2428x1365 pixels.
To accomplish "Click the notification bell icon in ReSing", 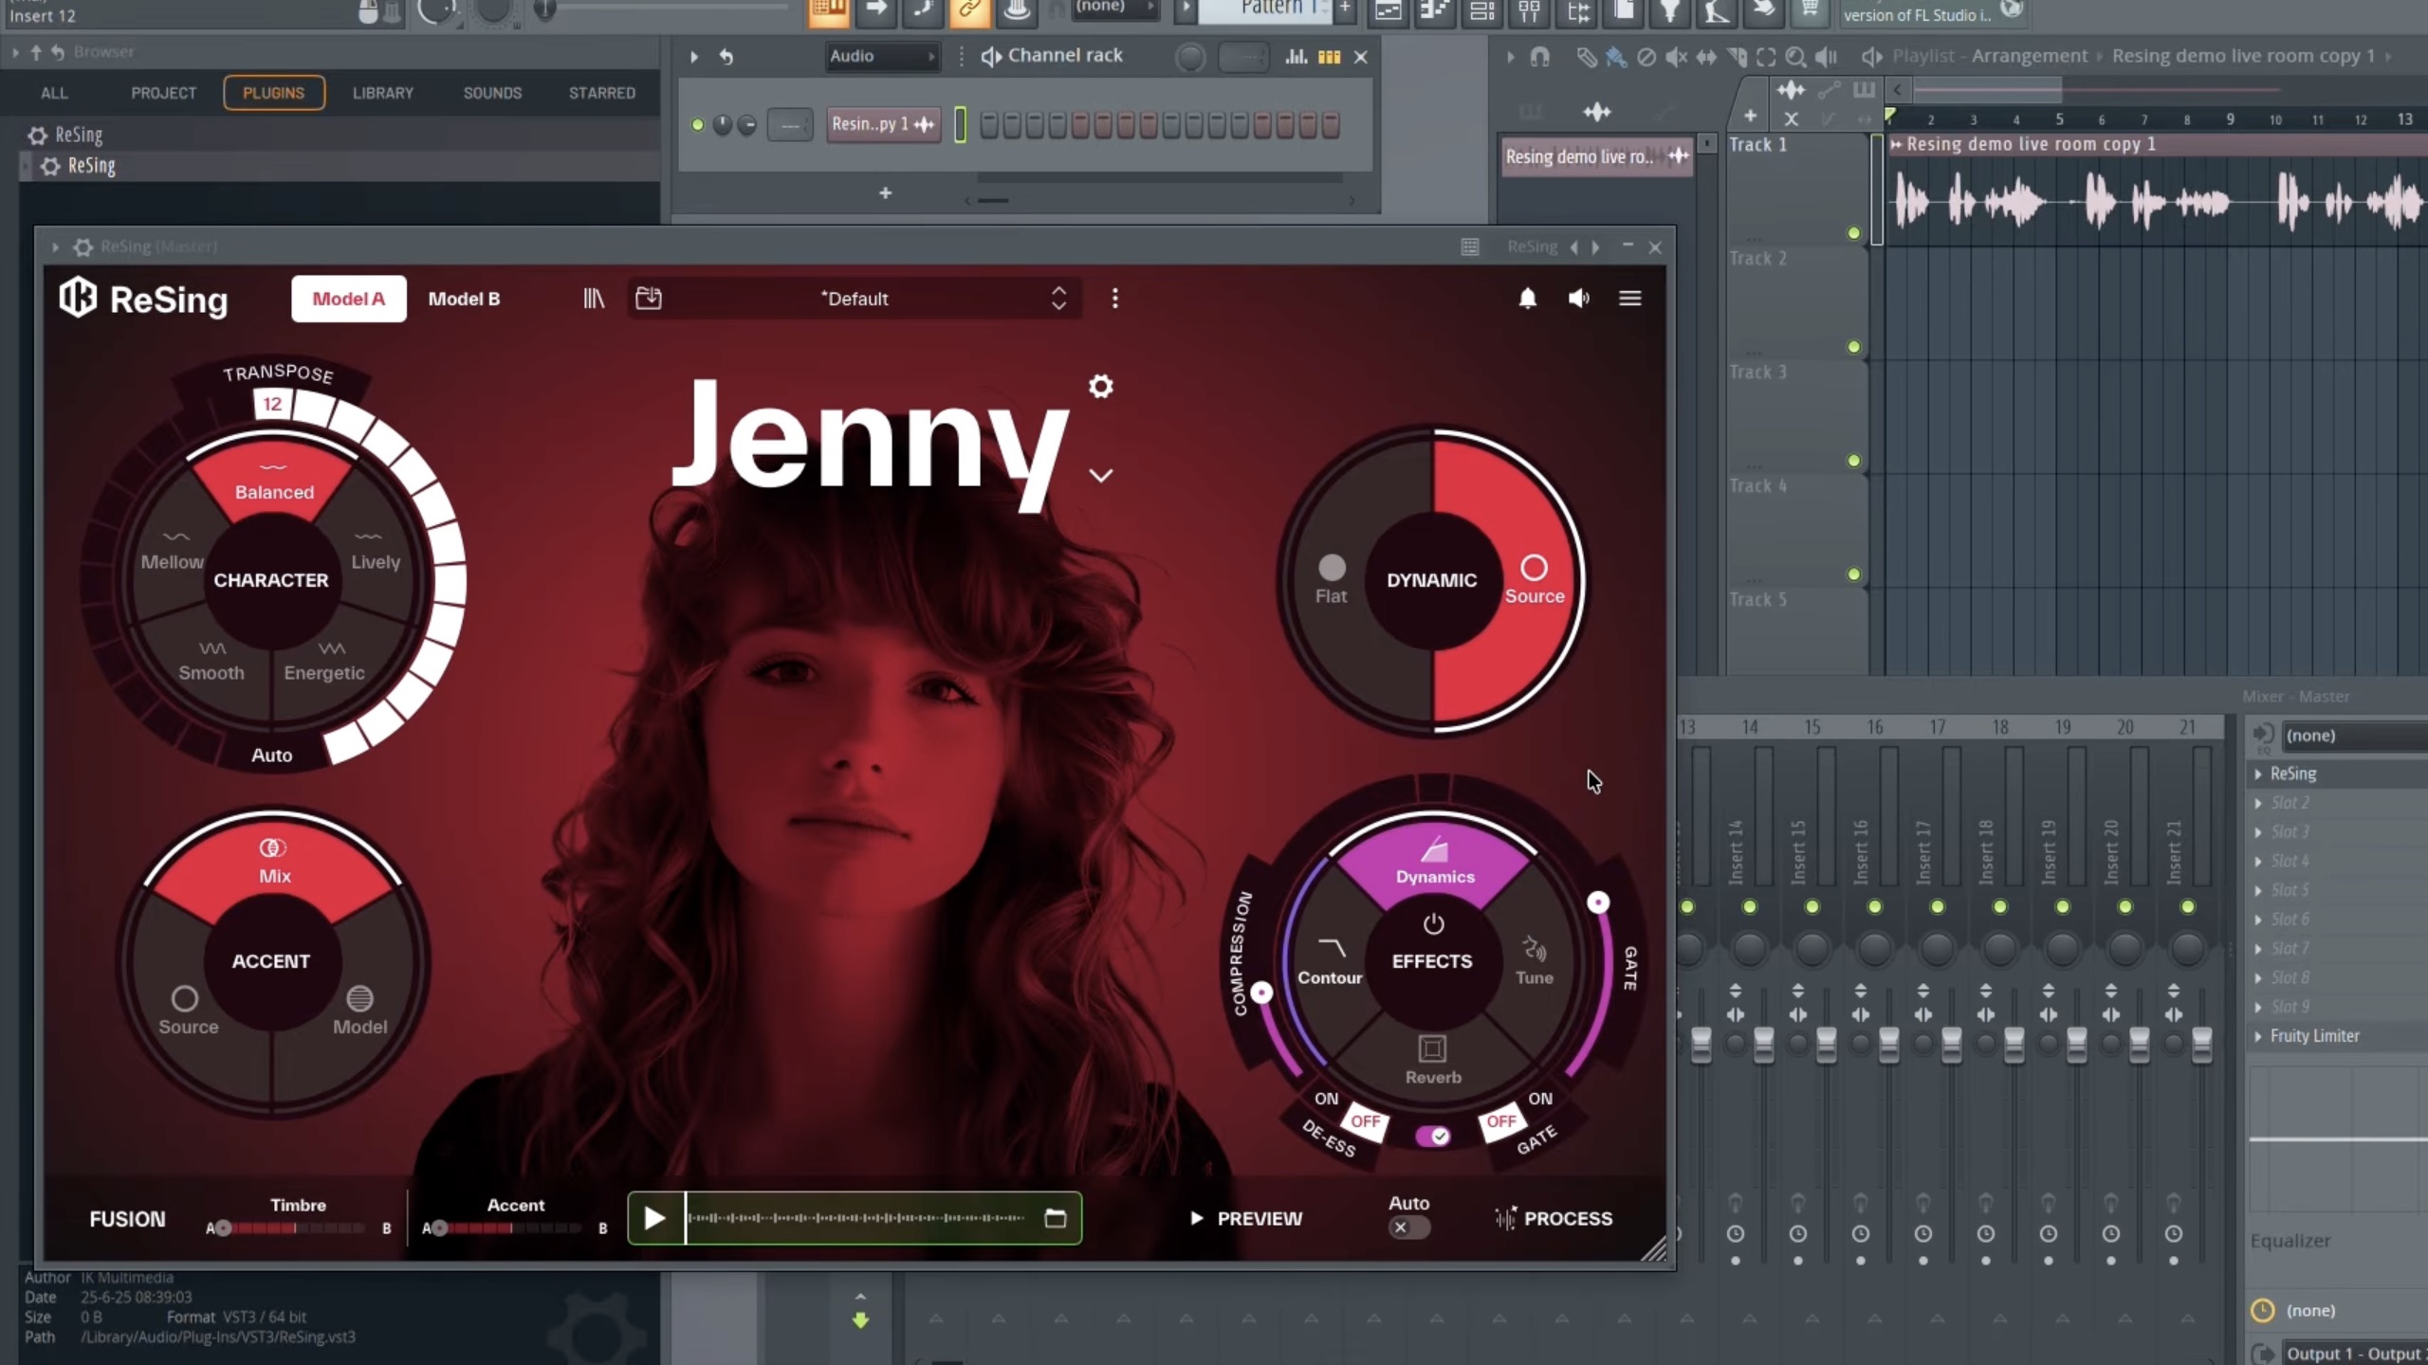I will pyautogui.click(x=1527, y=299).
